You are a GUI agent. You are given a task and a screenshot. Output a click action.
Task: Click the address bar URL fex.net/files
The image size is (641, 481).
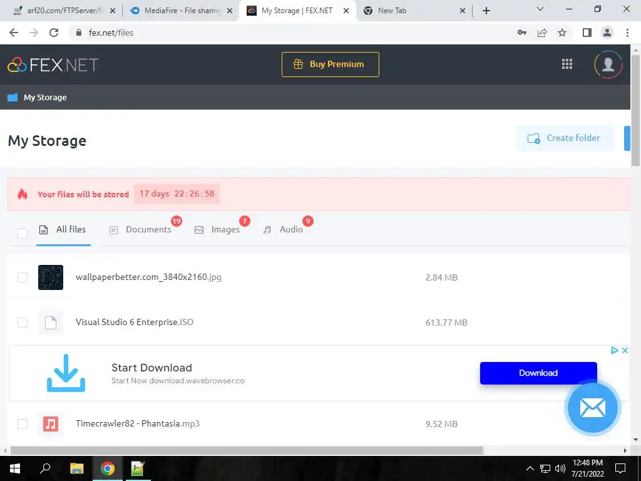tap(111, 33)
